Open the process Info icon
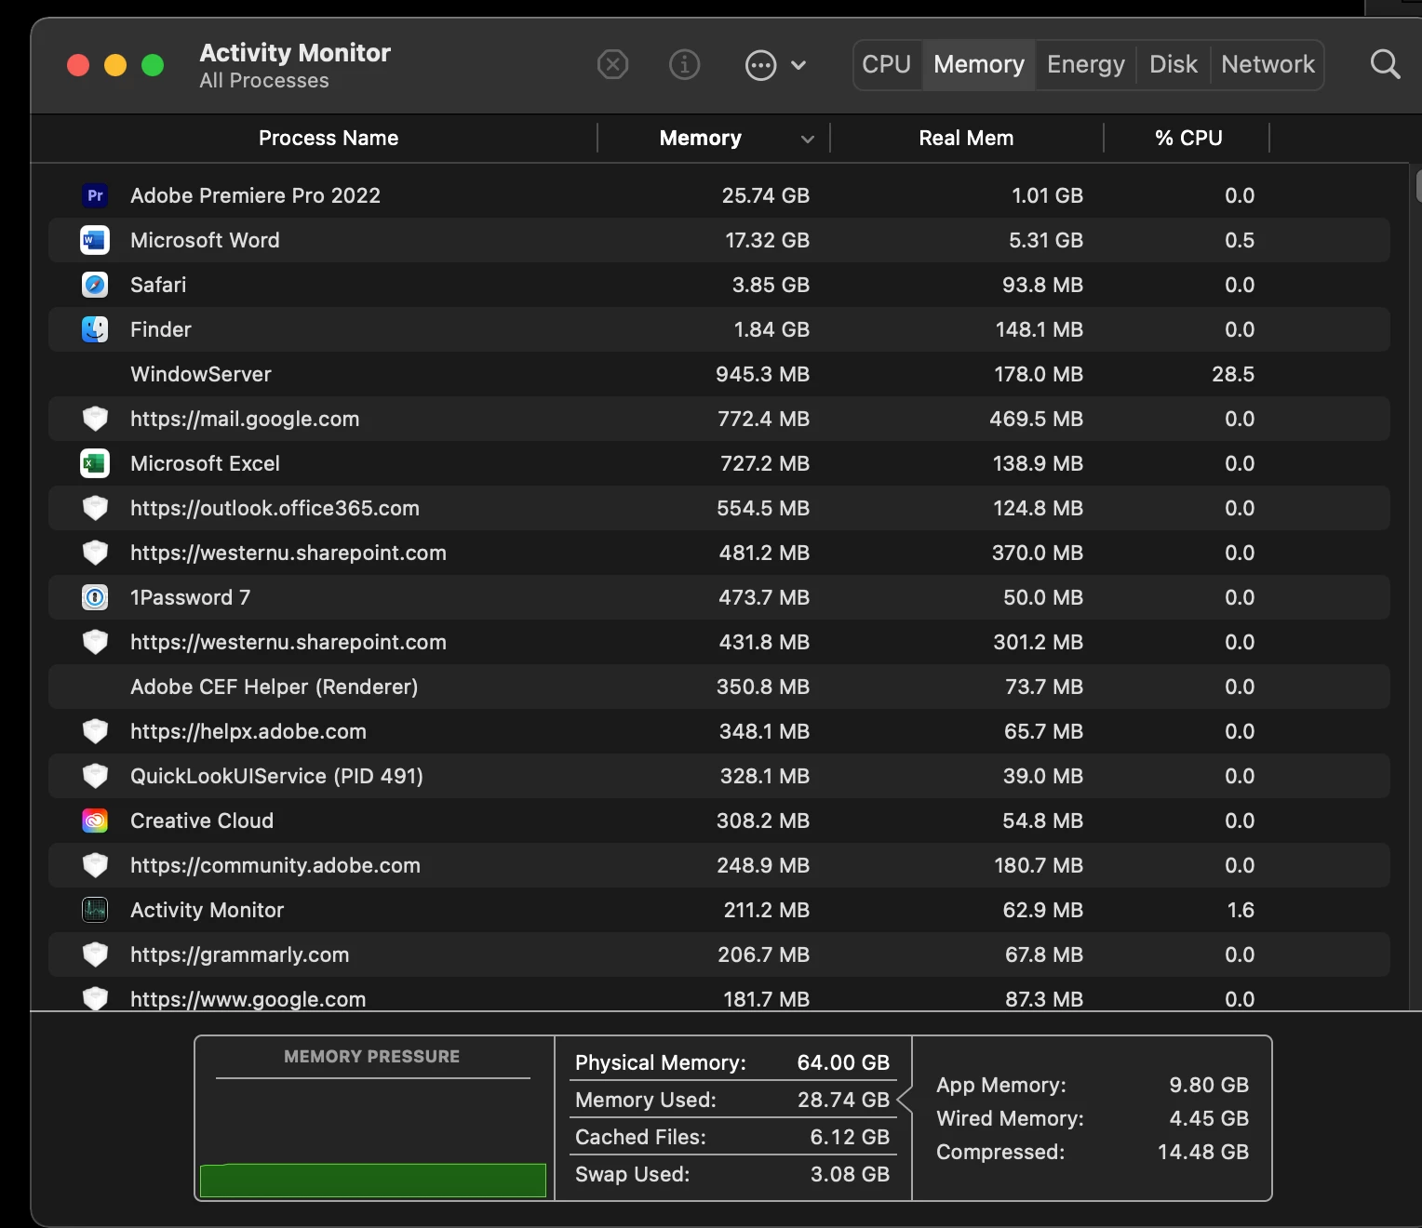 pos(684,65)
